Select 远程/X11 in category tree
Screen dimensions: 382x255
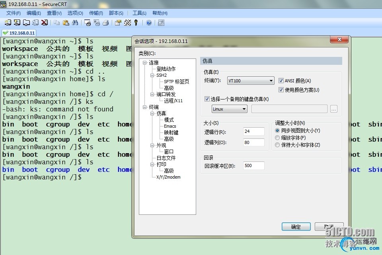pos(173,101)
